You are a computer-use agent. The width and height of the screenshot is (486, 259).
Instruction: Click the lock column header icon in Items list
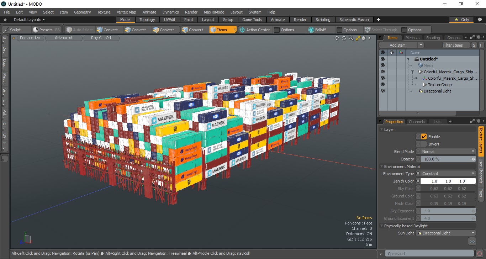pyautogui.click(x=392, y=53)
